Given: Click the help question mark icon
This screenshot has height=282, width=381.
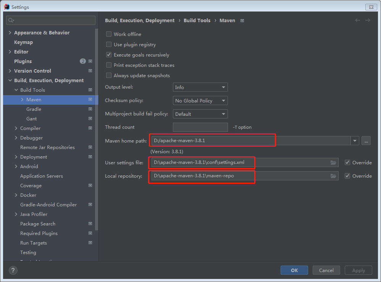Looking at the screenshot, I should [13, 271].
